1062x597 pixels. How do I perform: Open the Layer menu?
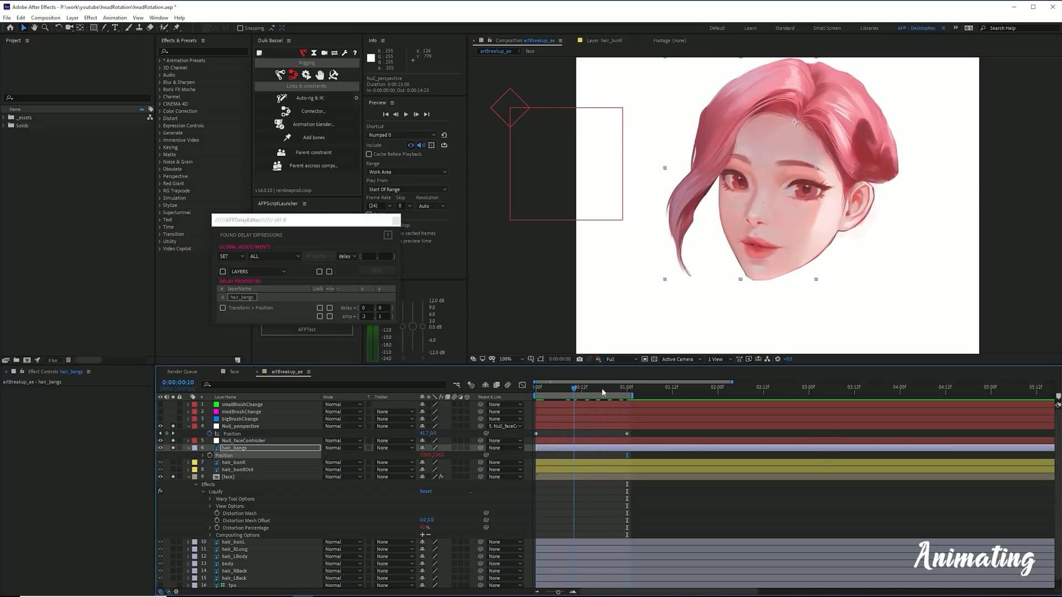72,18
